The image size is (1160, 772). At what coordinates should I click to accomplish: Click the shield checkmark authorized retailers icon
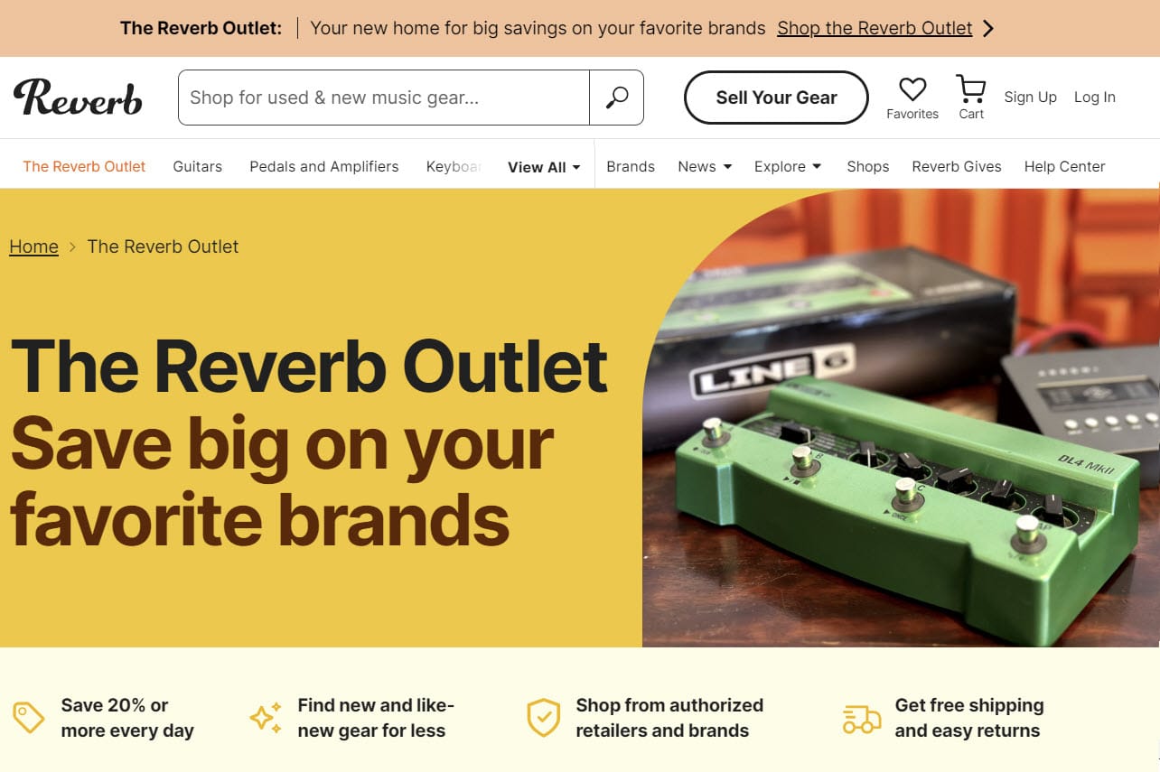click(x=544, y=718)
